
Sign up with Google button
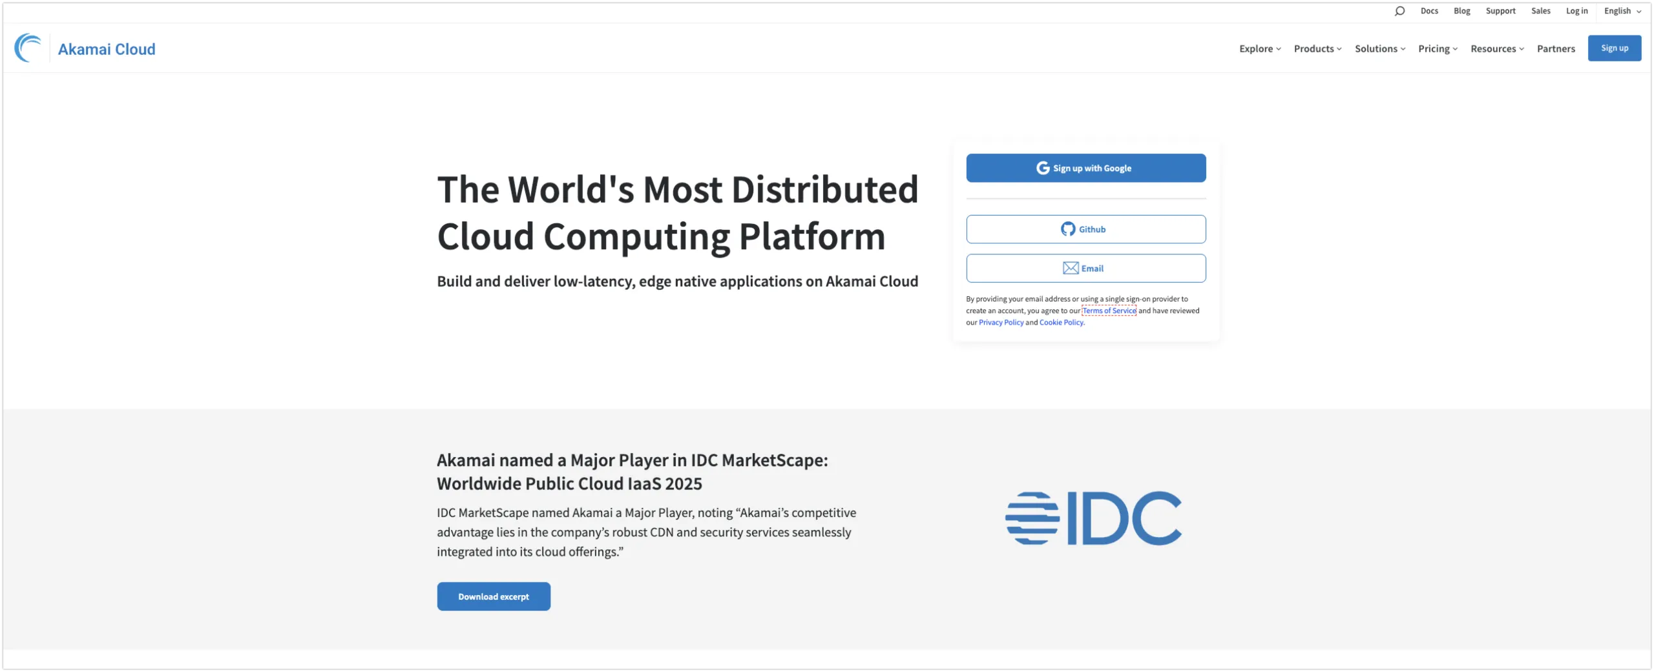(1085, 168)
